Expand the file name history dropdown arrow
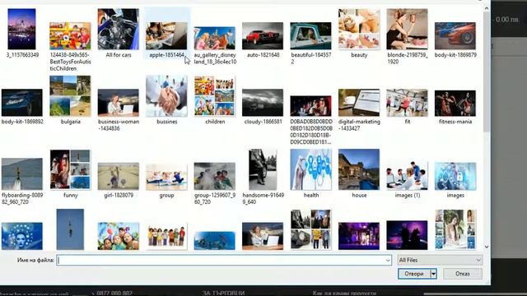This screenshot has height=296, width=527. tap(388, 260)
